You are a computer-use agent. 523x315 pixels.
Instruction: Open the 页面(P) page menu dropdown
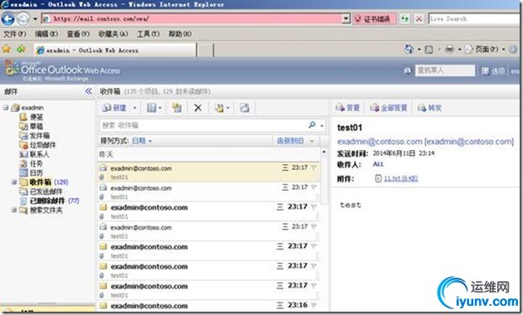(x=490, y=49)
